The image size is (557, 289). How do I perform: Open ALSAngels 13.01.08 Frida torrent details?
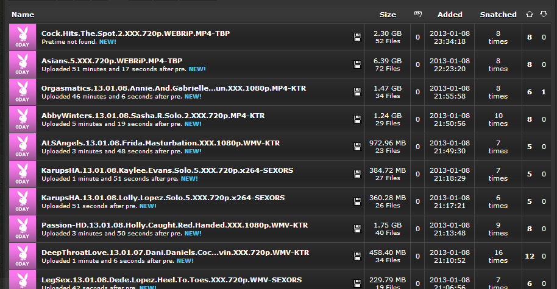tap(160, 143)
